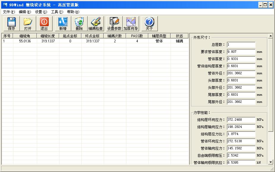
Task: Click the 删除 (Delete) toolbar icon
Action: pyautogui.click(x=79, y=24)
